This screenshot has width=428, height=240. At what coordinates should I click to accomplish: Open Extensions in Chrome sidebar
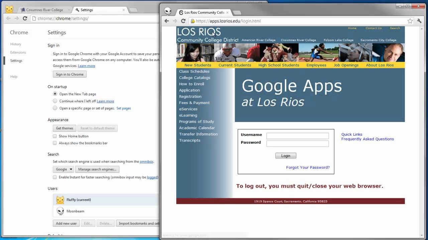(x=18, y=52)
